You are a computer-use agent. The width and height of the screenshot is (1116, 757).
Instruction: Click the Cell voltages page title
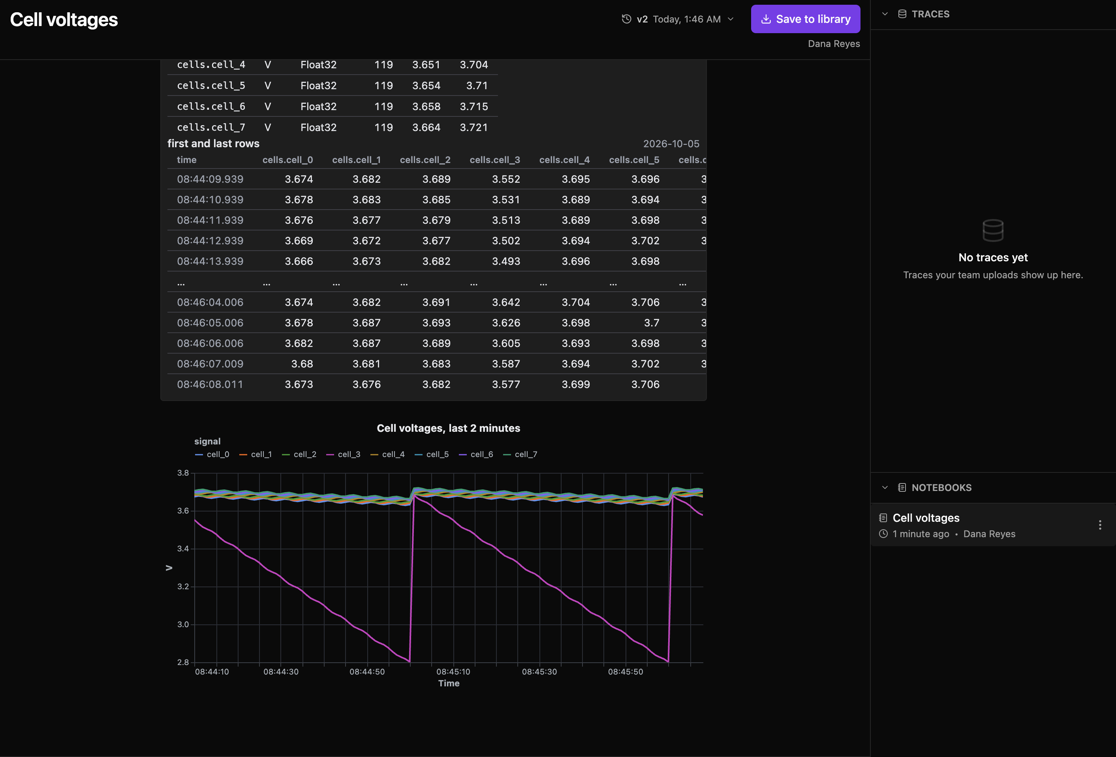coord(64,20)
